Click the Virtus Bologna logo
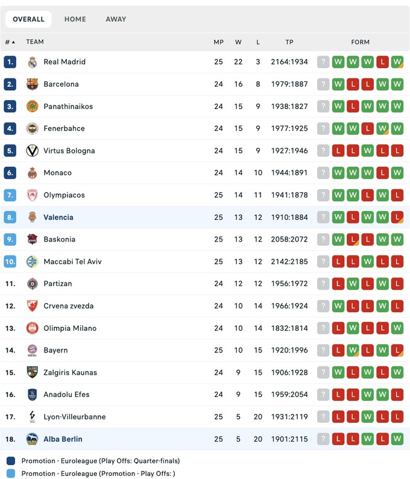This screenshot has width=410, height=479. click(x=33, y=151)
